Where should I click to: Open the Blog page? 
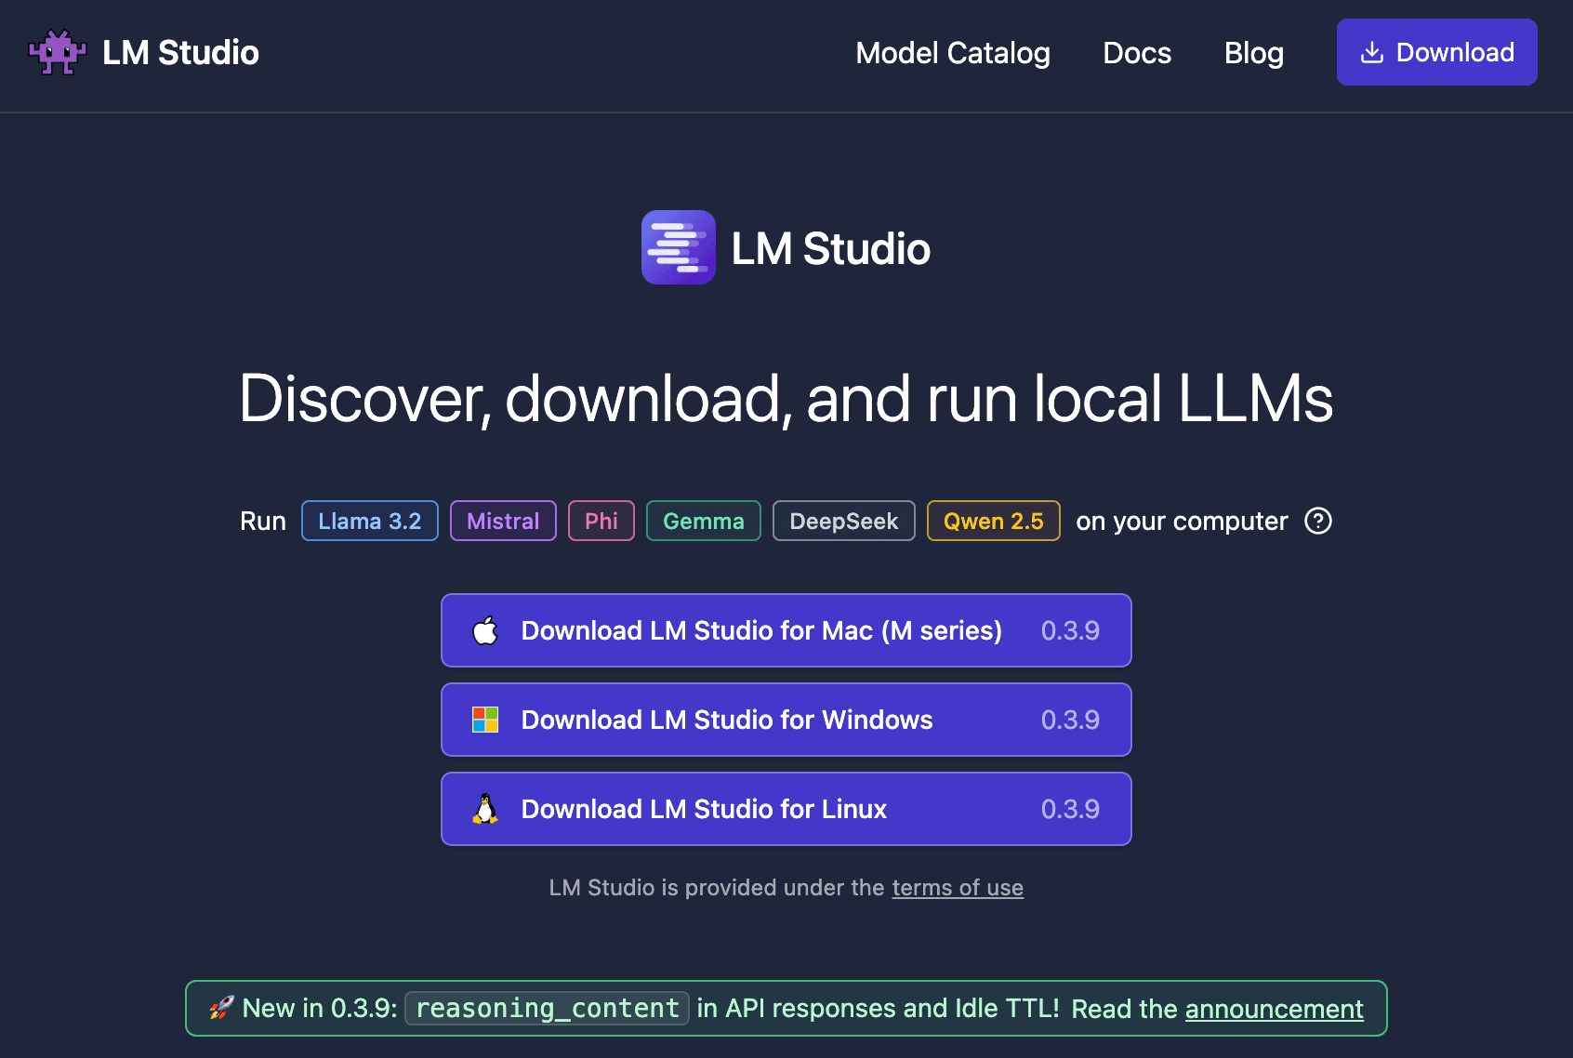(x=1253, y=53)
